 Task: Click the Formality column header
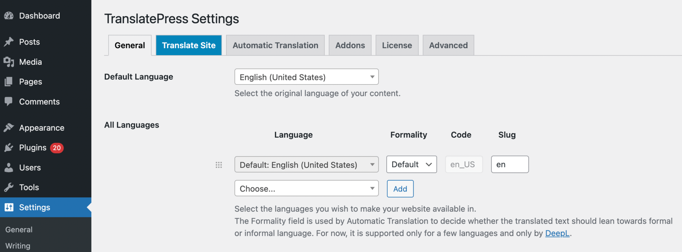[x=409, y=135]
